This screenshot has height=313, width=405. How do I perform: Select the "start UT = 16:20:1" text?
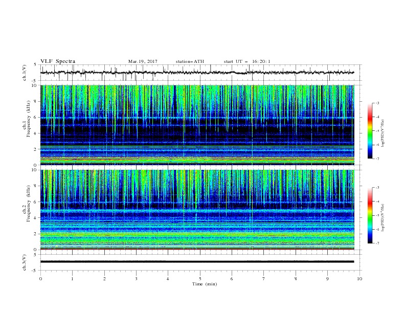(247, 61)
